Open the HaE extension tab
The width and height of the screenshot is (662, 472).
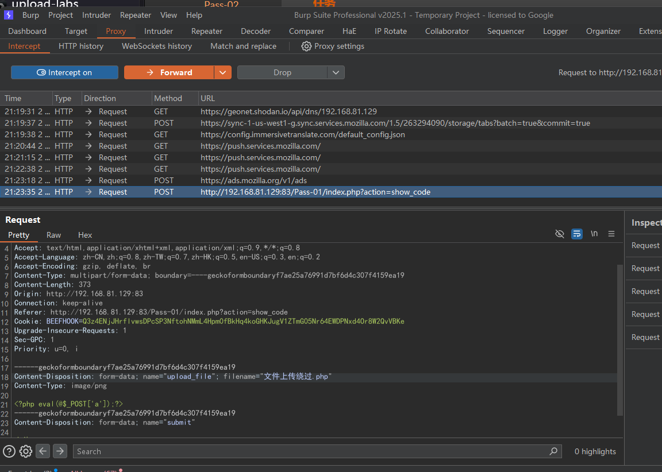coord(349,31)
